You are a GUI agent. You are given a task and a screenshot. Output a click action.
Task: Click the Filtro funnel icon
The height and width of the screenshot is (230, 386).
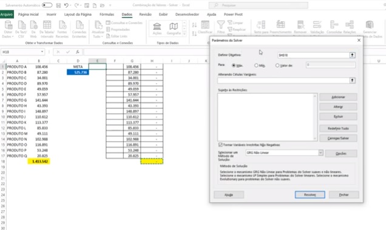221,25
